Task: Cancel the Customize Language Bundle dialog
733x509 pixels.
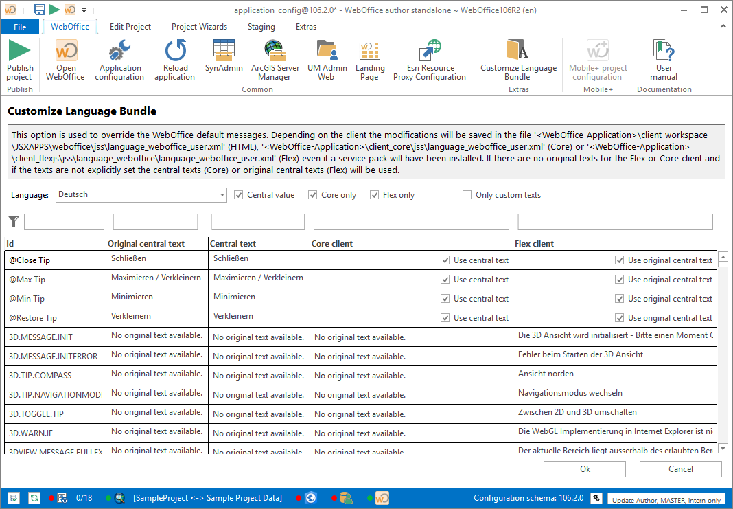Action: (680, 468)
